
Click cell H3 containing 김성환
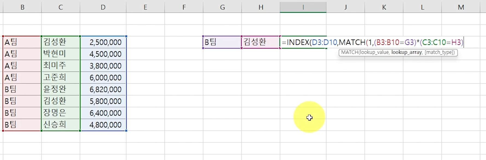click(261, 42)
